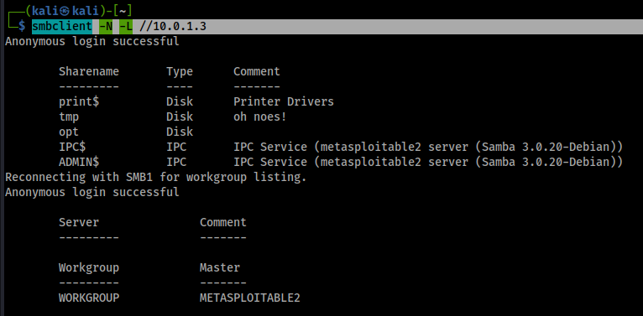The width and height of the screenshot is (643, 316).
Task: Click the tmp share name
Action: [x=69, y=117]
